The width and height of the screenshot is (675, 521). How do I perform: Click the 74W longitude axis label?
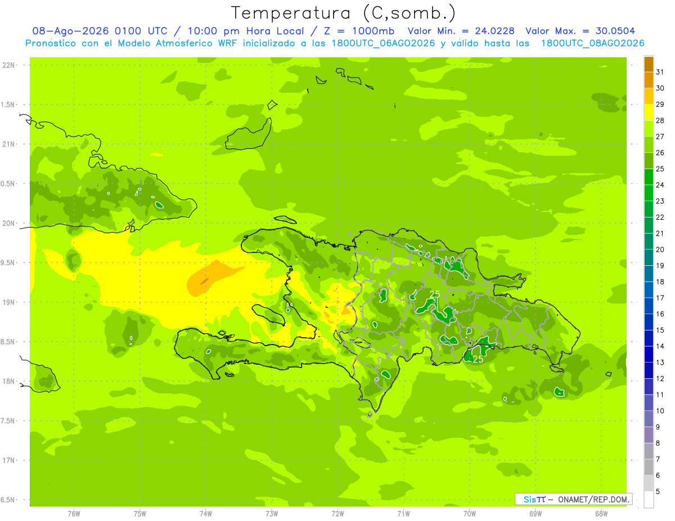coord(206,513)
